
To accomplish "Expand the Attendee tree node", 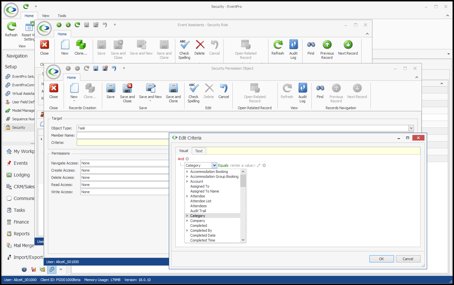I will (187, 196).
